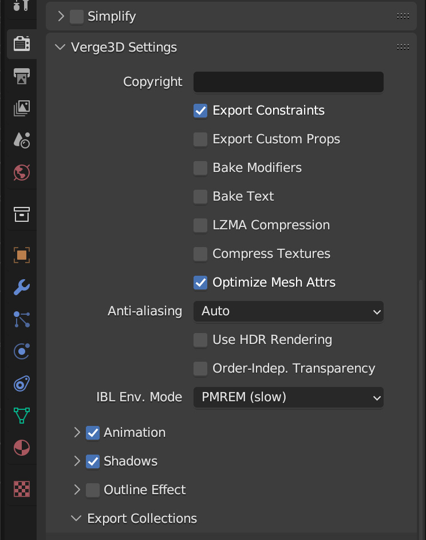This screenshot has height=540, width=426.
Task: Uncheck the Animation subpanel checkbox
Action: pos(93,433)
